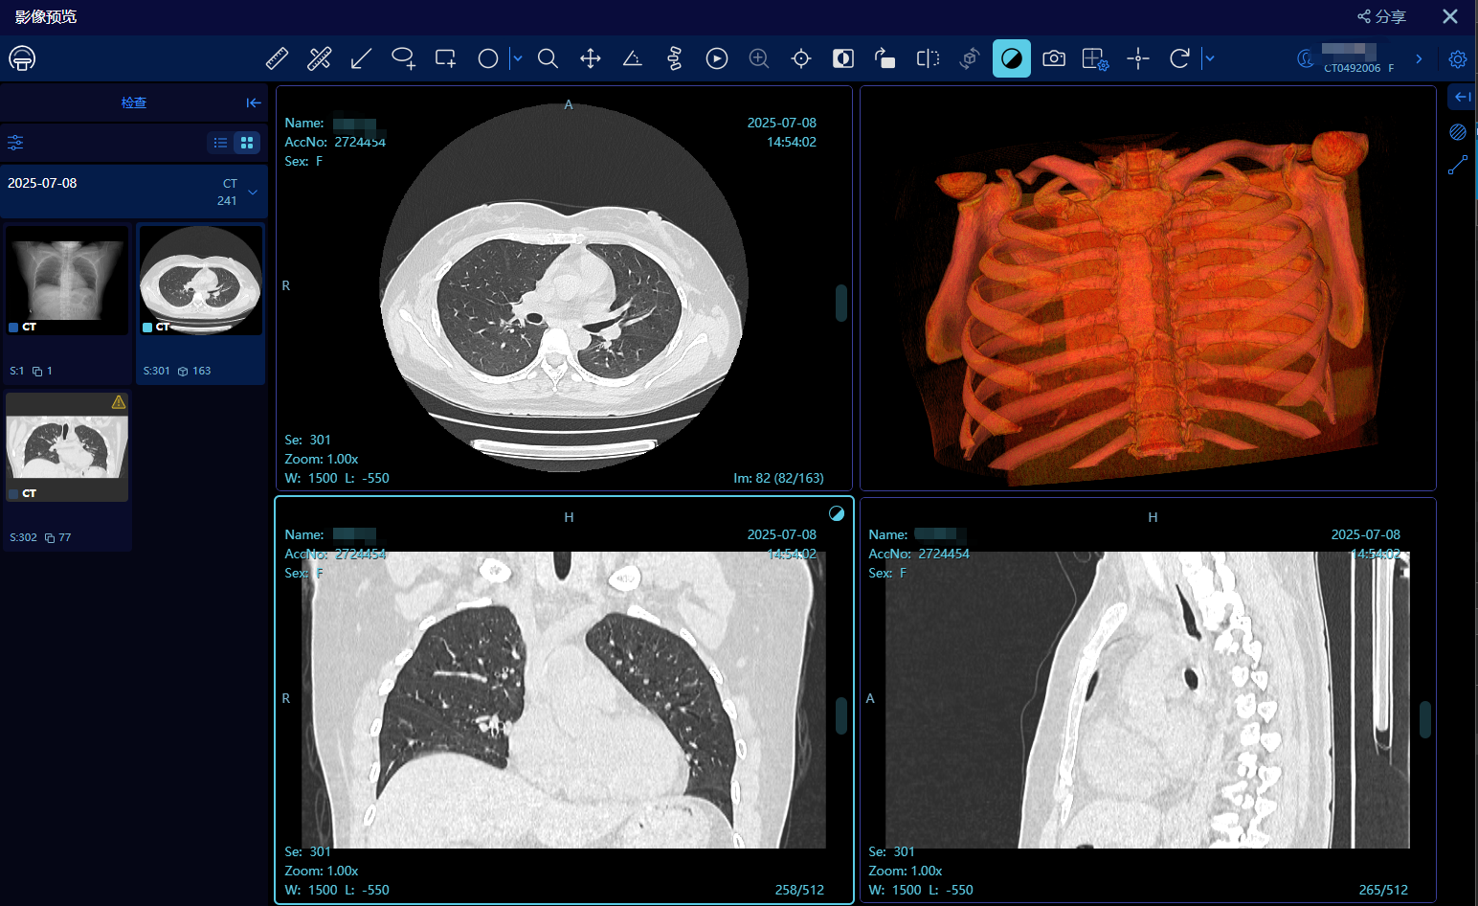Open series S:302 coronal thumbnail

tap(67, 447)
